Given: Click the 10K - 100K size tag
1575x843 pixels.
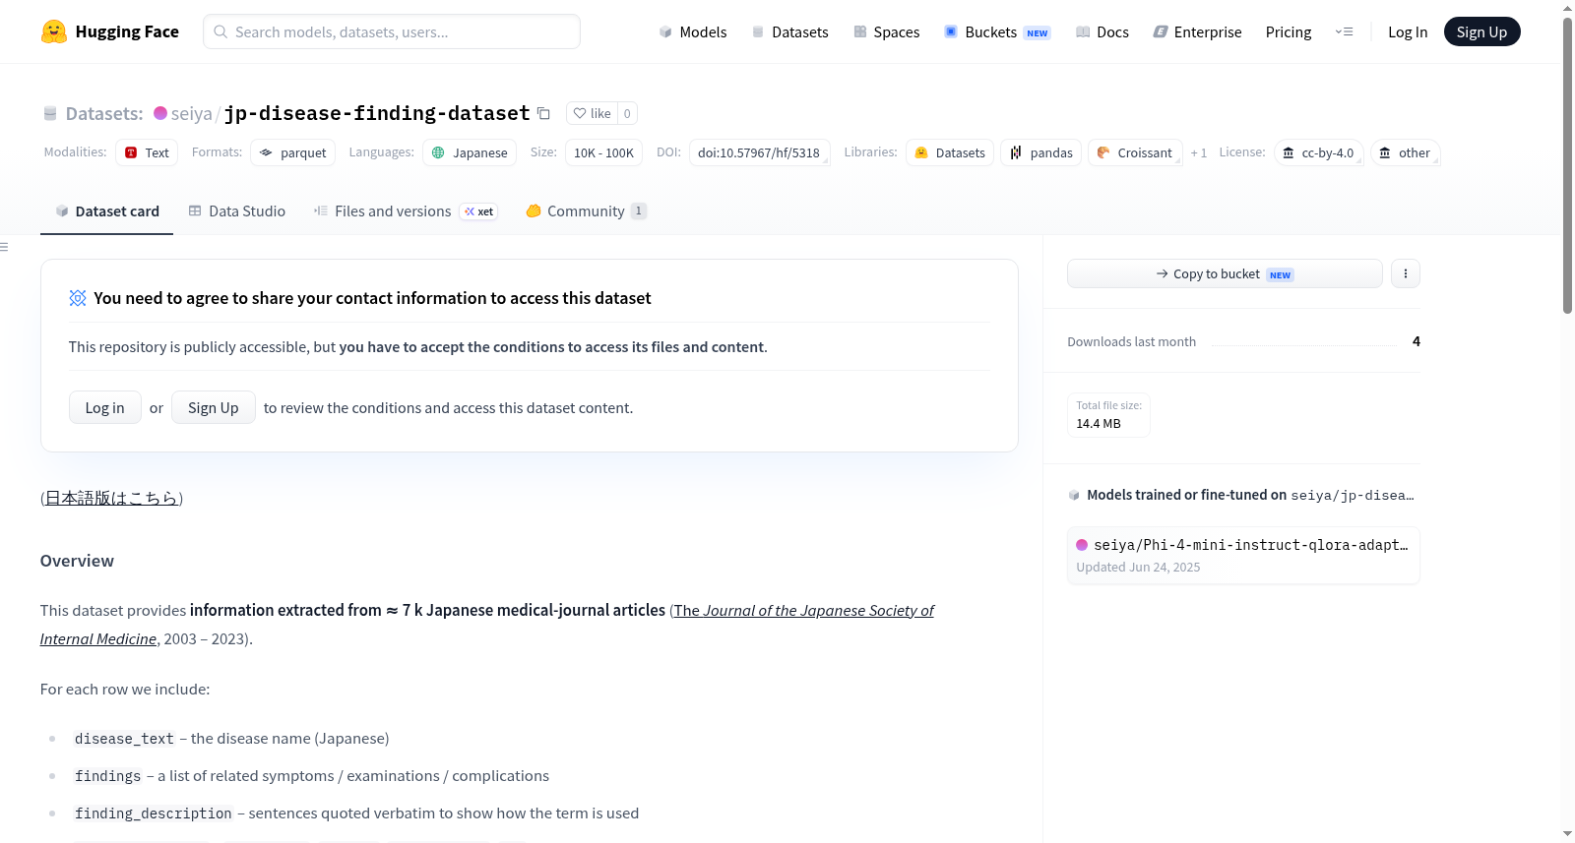Looking at the screenshot, I should point(603,152).
